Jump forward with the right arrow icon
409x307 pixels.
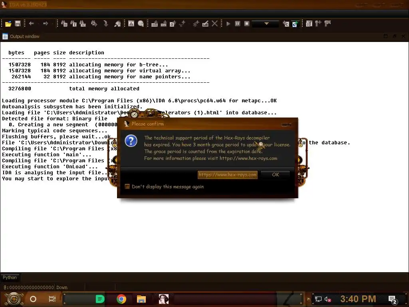point(46,24)
